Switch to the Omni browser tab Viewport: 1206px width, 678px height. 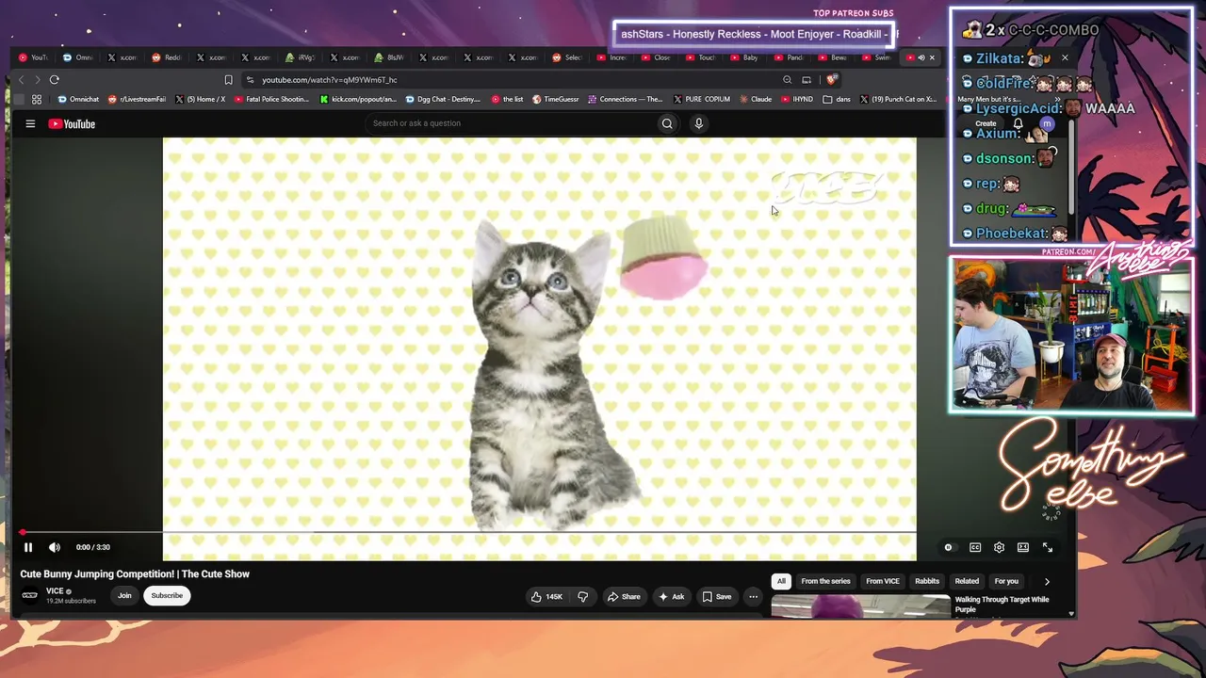(x=78, y=57)
